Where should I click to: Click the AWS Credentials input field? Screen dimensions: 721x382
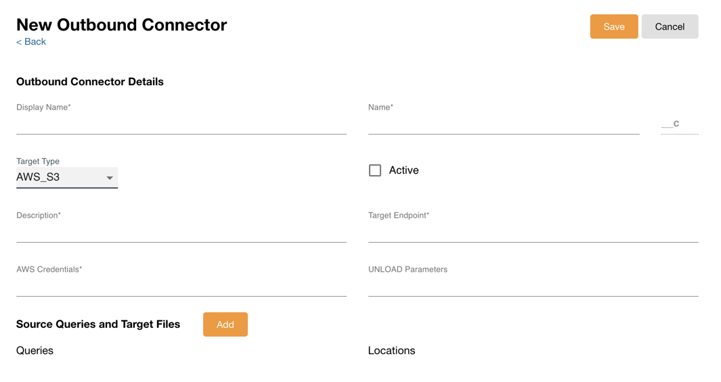point(181,287)
